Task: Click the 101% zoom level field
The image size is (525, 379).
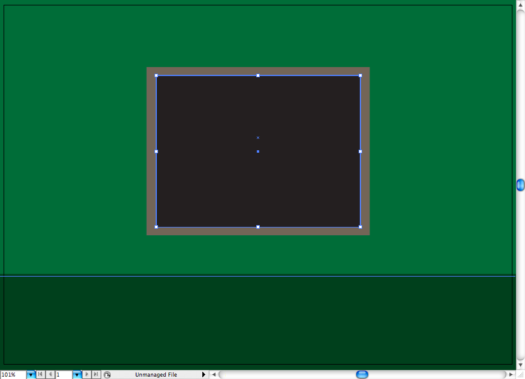Action: pyautogui.click(x=13, y=375)
